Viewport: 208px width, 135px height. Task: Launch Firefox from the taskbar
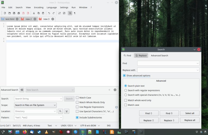25,132
